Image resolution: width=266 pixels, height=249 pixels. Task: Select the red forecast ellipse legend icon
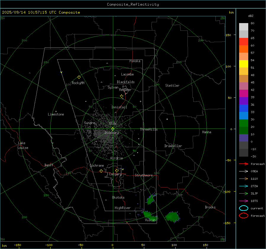(x=244, y=216)
